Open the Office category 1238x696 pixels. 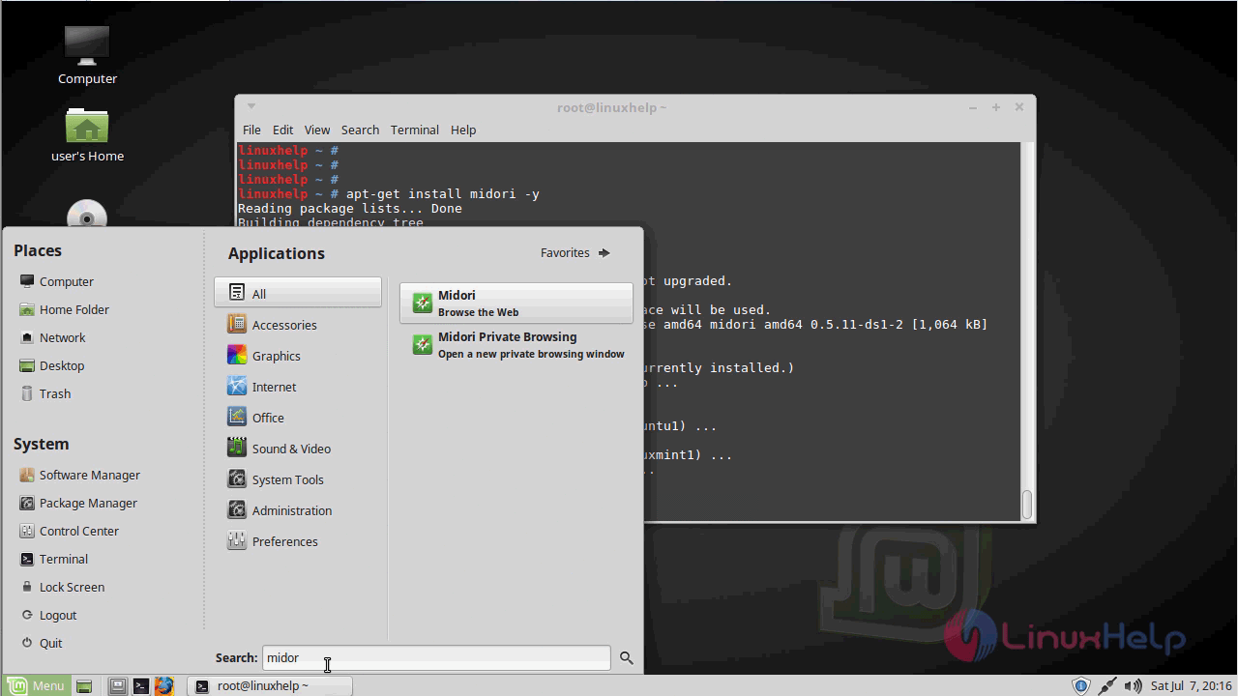pyautogui.click(x=298, y=418)
